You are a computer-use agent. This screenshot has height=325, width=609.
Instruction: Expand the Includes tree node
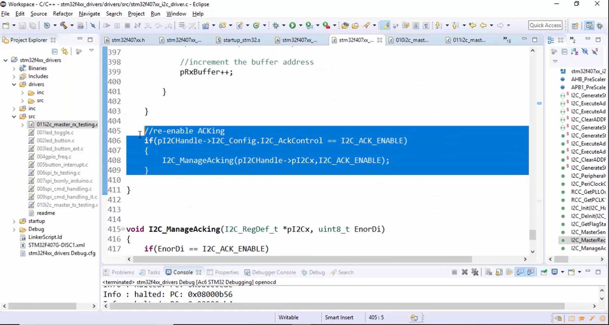tap(14, 77)
